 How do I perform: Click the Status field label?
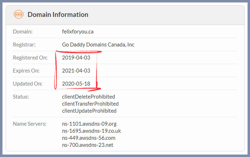21,96
